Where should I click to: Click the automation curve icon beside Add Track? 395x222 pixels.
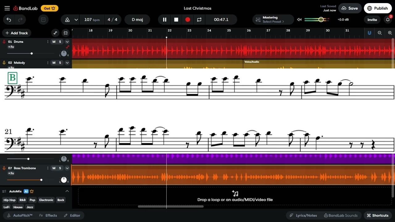coord(55,33)
